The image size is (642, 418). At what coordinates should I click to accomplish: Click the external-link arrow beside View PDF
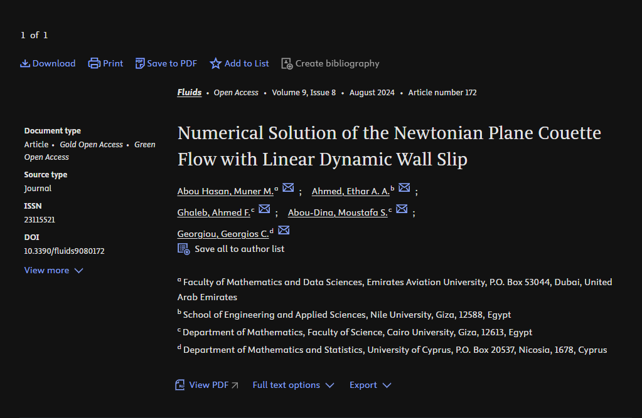pos(235,385)
